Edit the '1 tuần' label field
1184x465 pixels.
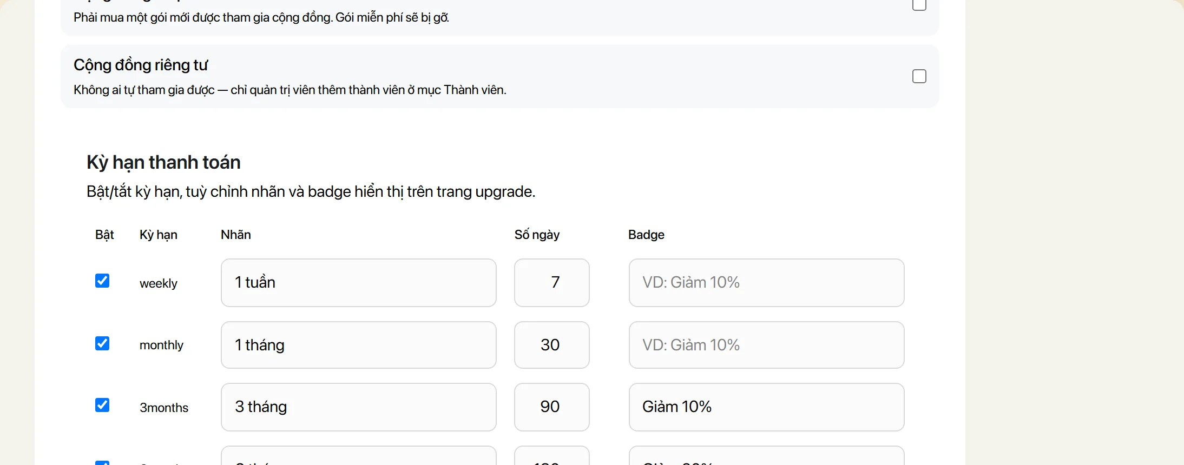click(x=358, y=283)
